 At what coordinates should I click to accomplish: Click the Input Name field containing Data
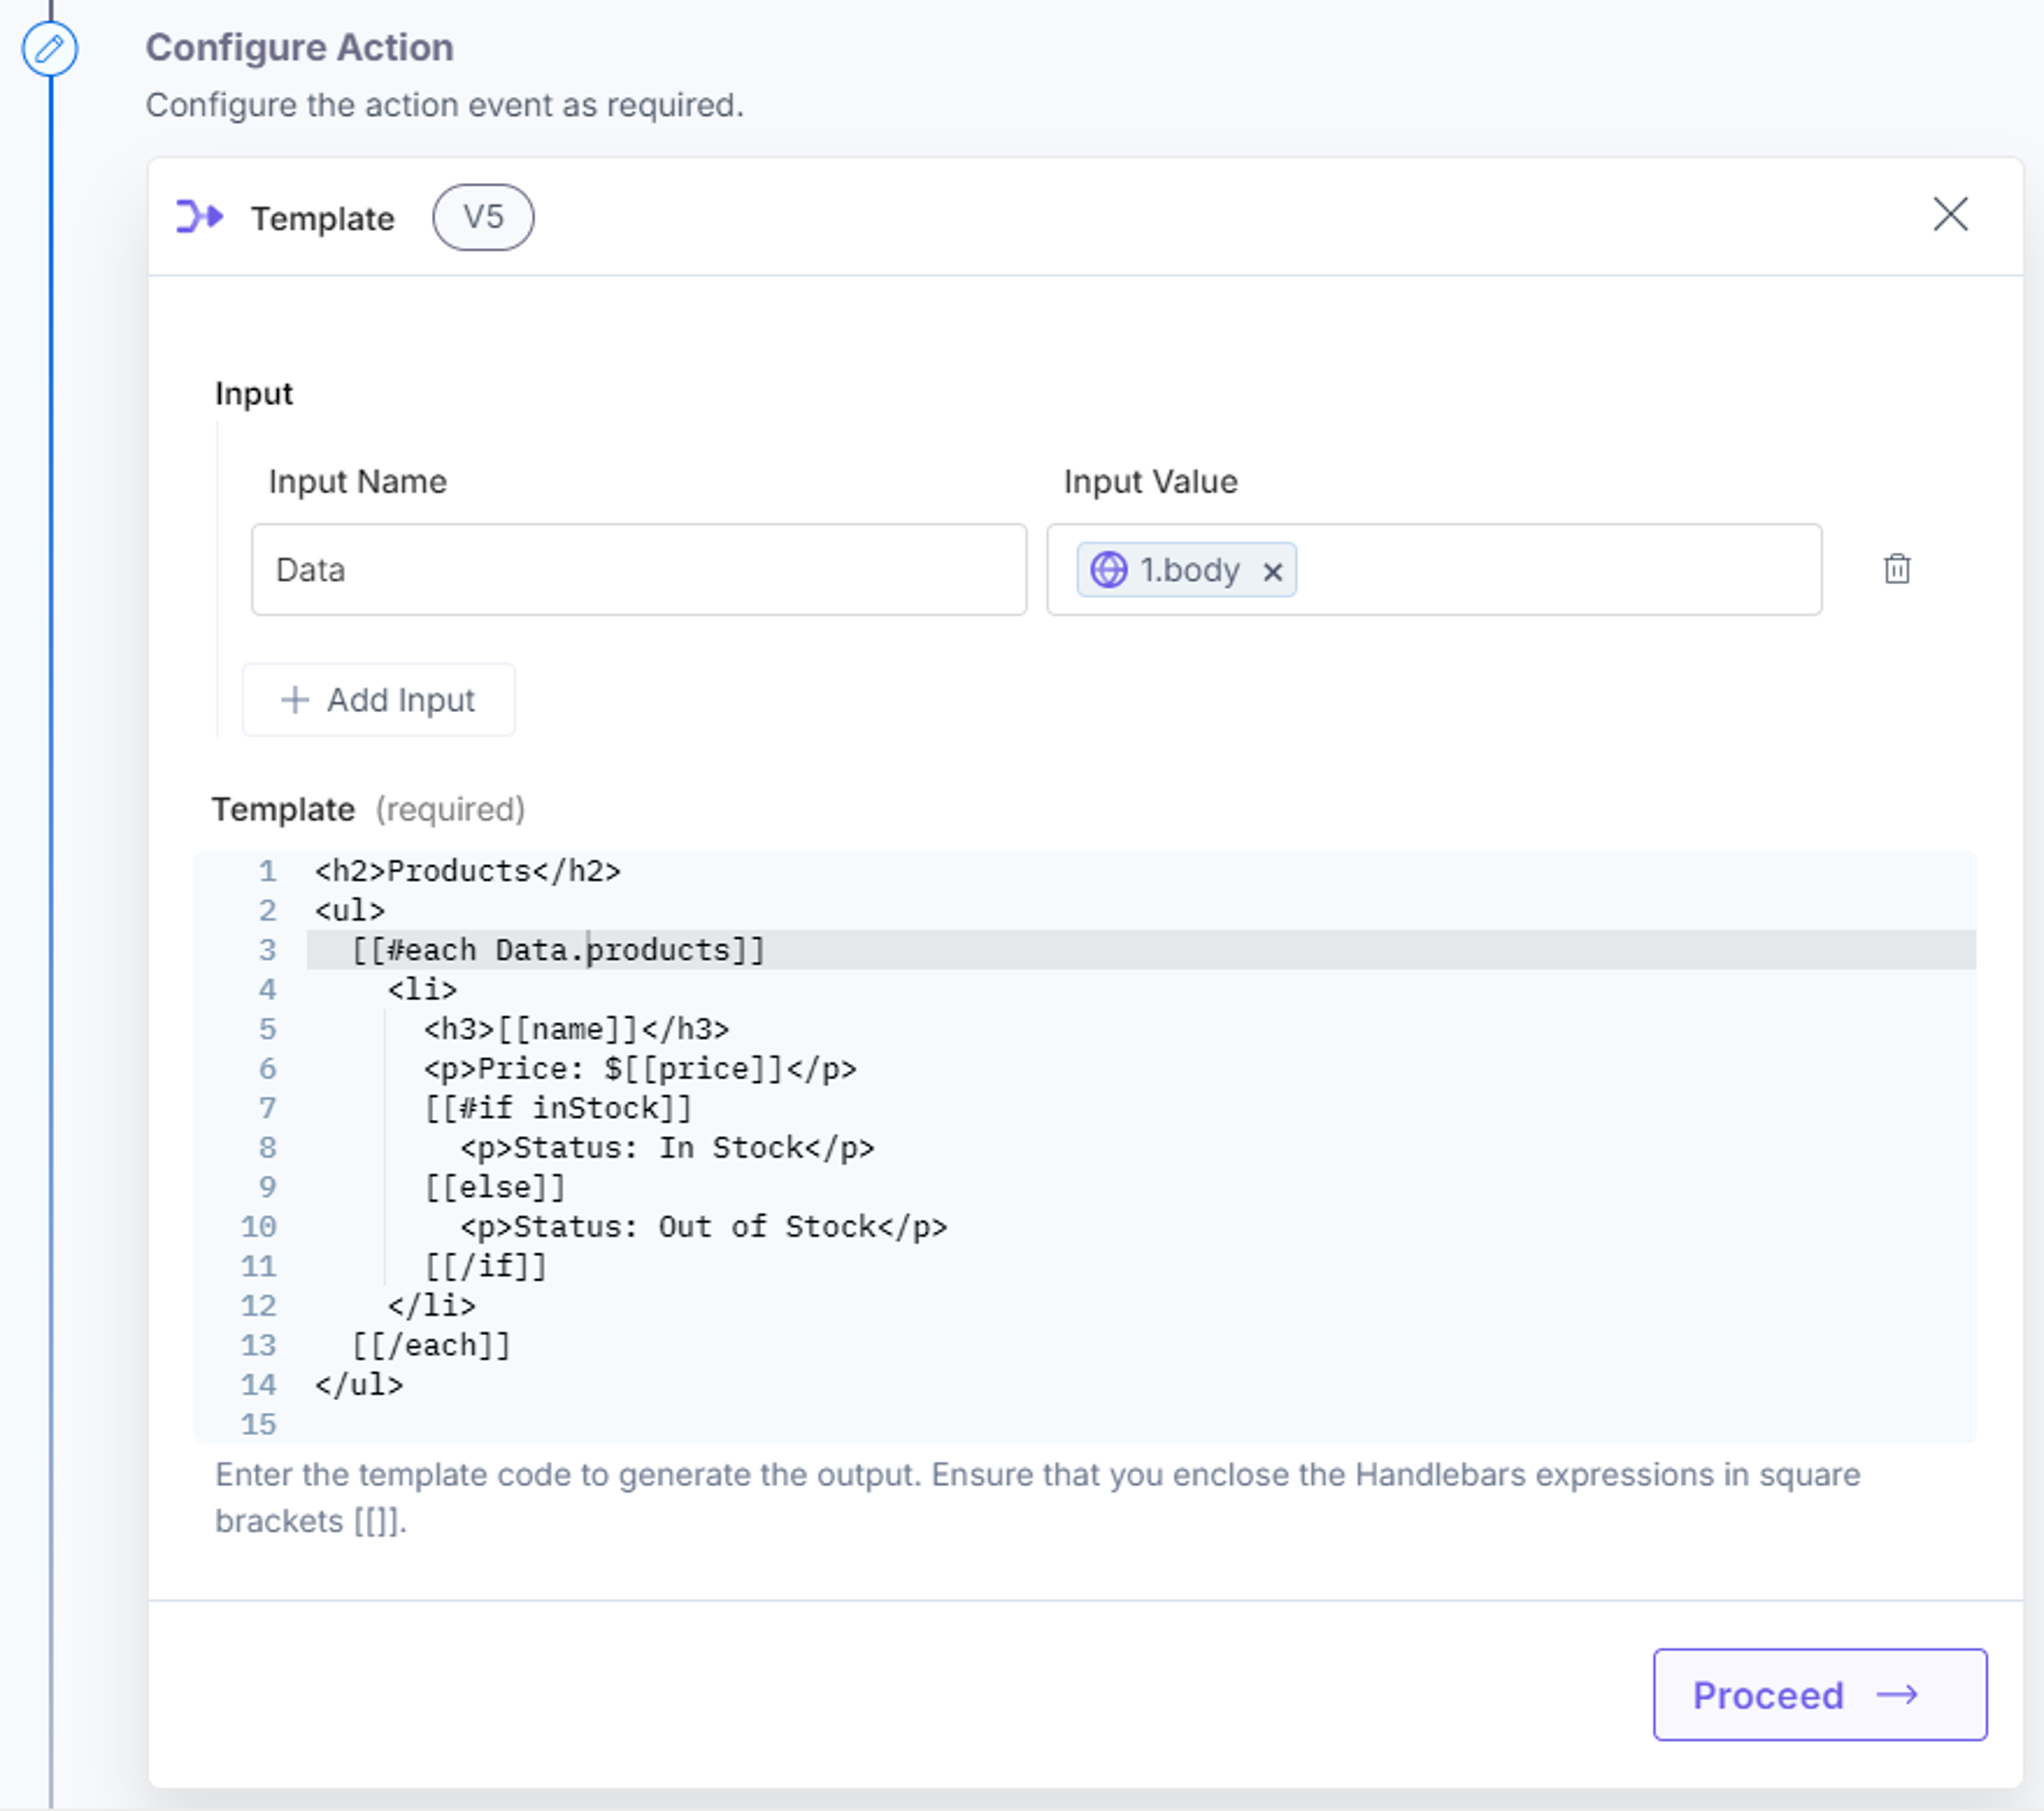[639, 570]
